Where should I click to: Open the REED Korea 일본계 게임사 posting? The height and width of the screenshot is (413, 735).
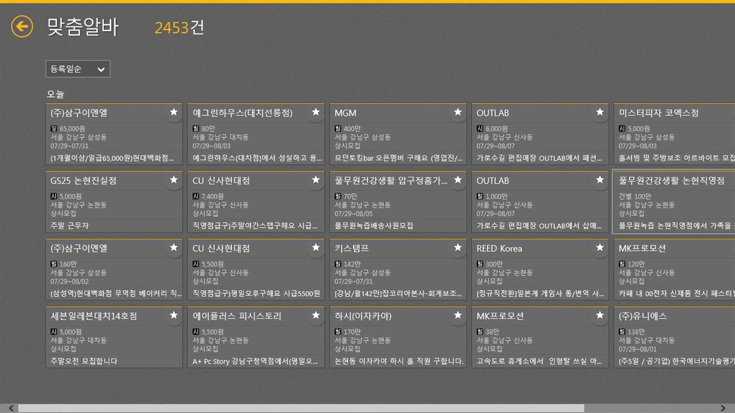[540, 270]
